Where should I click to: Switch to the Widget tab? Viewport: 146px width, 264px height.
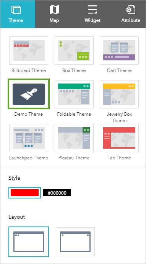pos(92,14)
